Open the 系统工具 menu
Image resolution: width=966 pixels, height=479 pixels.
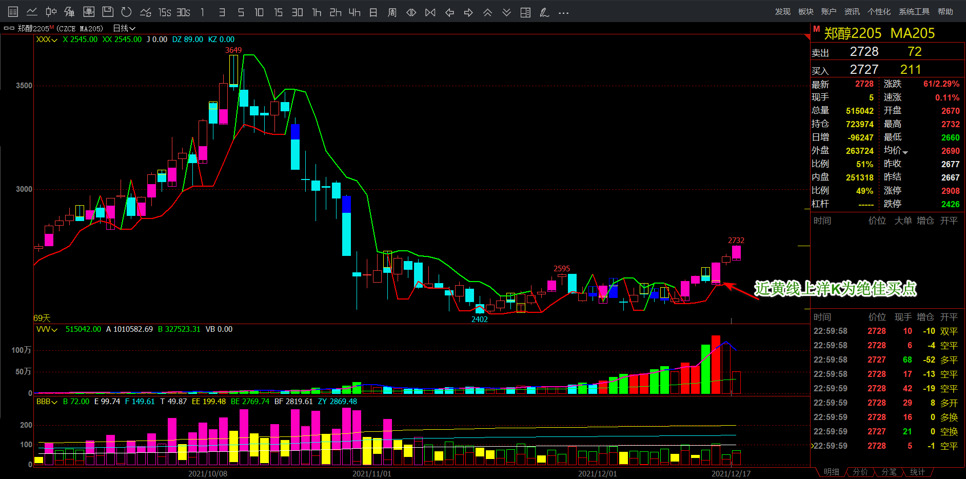click(x=914, y=12)
